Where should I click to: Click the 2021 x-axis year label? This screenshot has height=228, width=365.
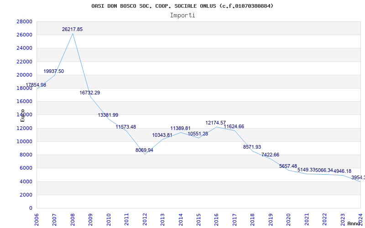[x=307, y=219]
